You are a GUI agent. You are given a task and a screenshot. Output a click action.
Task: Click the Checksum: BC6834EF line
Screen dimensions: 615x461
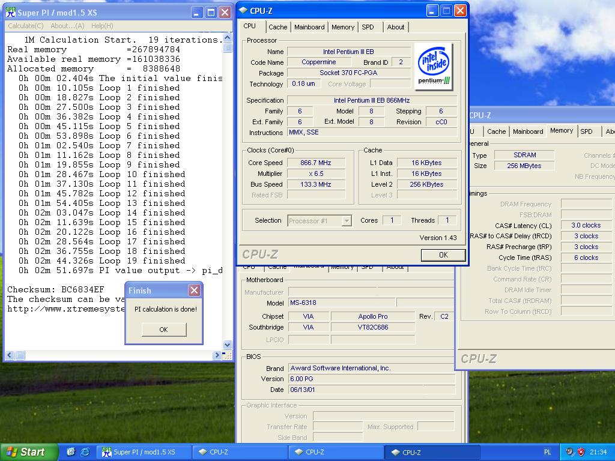tap(56, 290)
